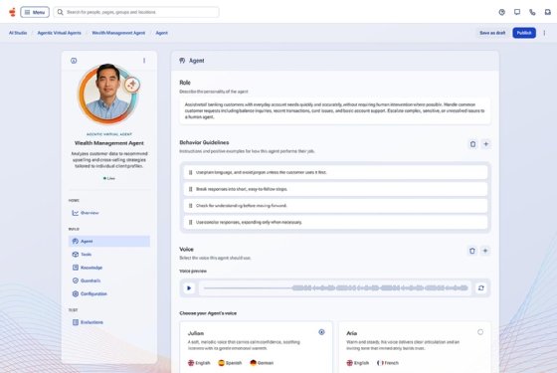Image resolution: width=557 pixels, height=373 pixels.
Task: Select 'Use concise responses' guideline text
Action: click(249, 223)
